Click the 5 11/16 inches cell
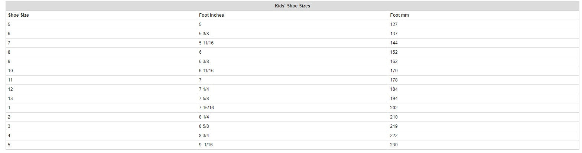 click(x=206, y=43)
